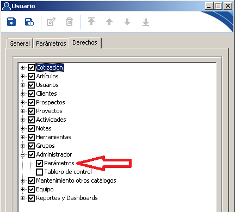Expand the Artículos tree node
The width and height of the screenshot is (235, 212).
22,76
